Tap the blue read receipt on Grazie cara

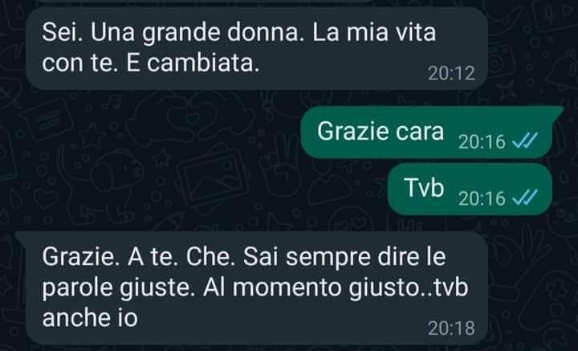coord(525,141)
